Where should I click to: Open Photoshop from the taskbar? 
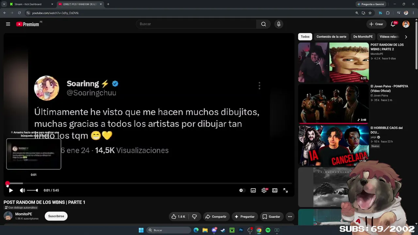241,230
